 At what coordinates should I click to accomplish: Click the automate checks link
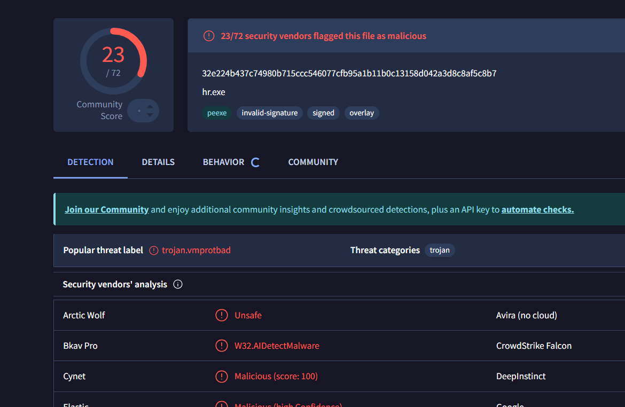[x=537, y=210]
